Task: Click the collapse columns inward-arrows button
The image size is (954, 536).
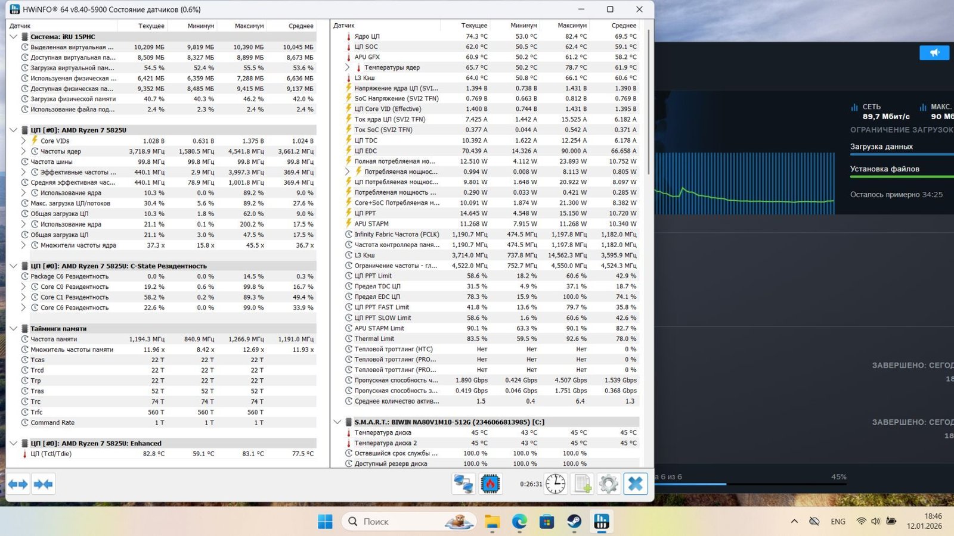Action: (x=43, y=484)
